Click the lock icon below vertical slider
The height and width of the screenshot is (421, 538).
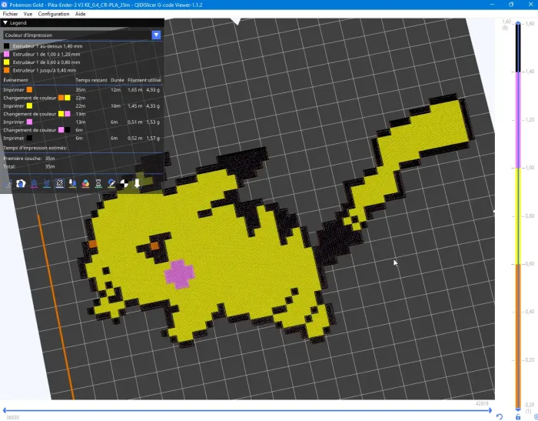(x=518, y=417)
